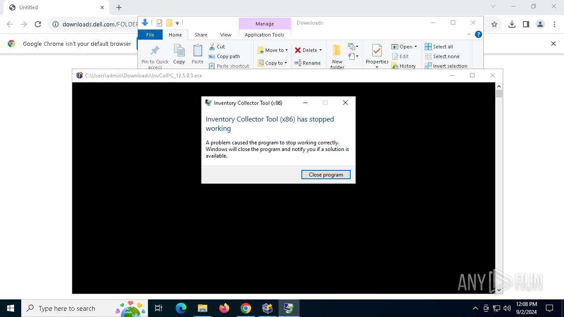Image resolution: width=564 pixels, height=317 pixels.
Task: Select the Application Tools tab
Action: pos(264,35)
